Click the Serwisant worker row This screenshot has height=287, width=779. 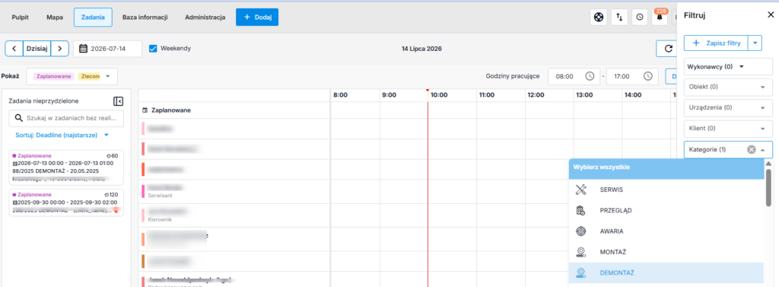[x=234, y=191]
